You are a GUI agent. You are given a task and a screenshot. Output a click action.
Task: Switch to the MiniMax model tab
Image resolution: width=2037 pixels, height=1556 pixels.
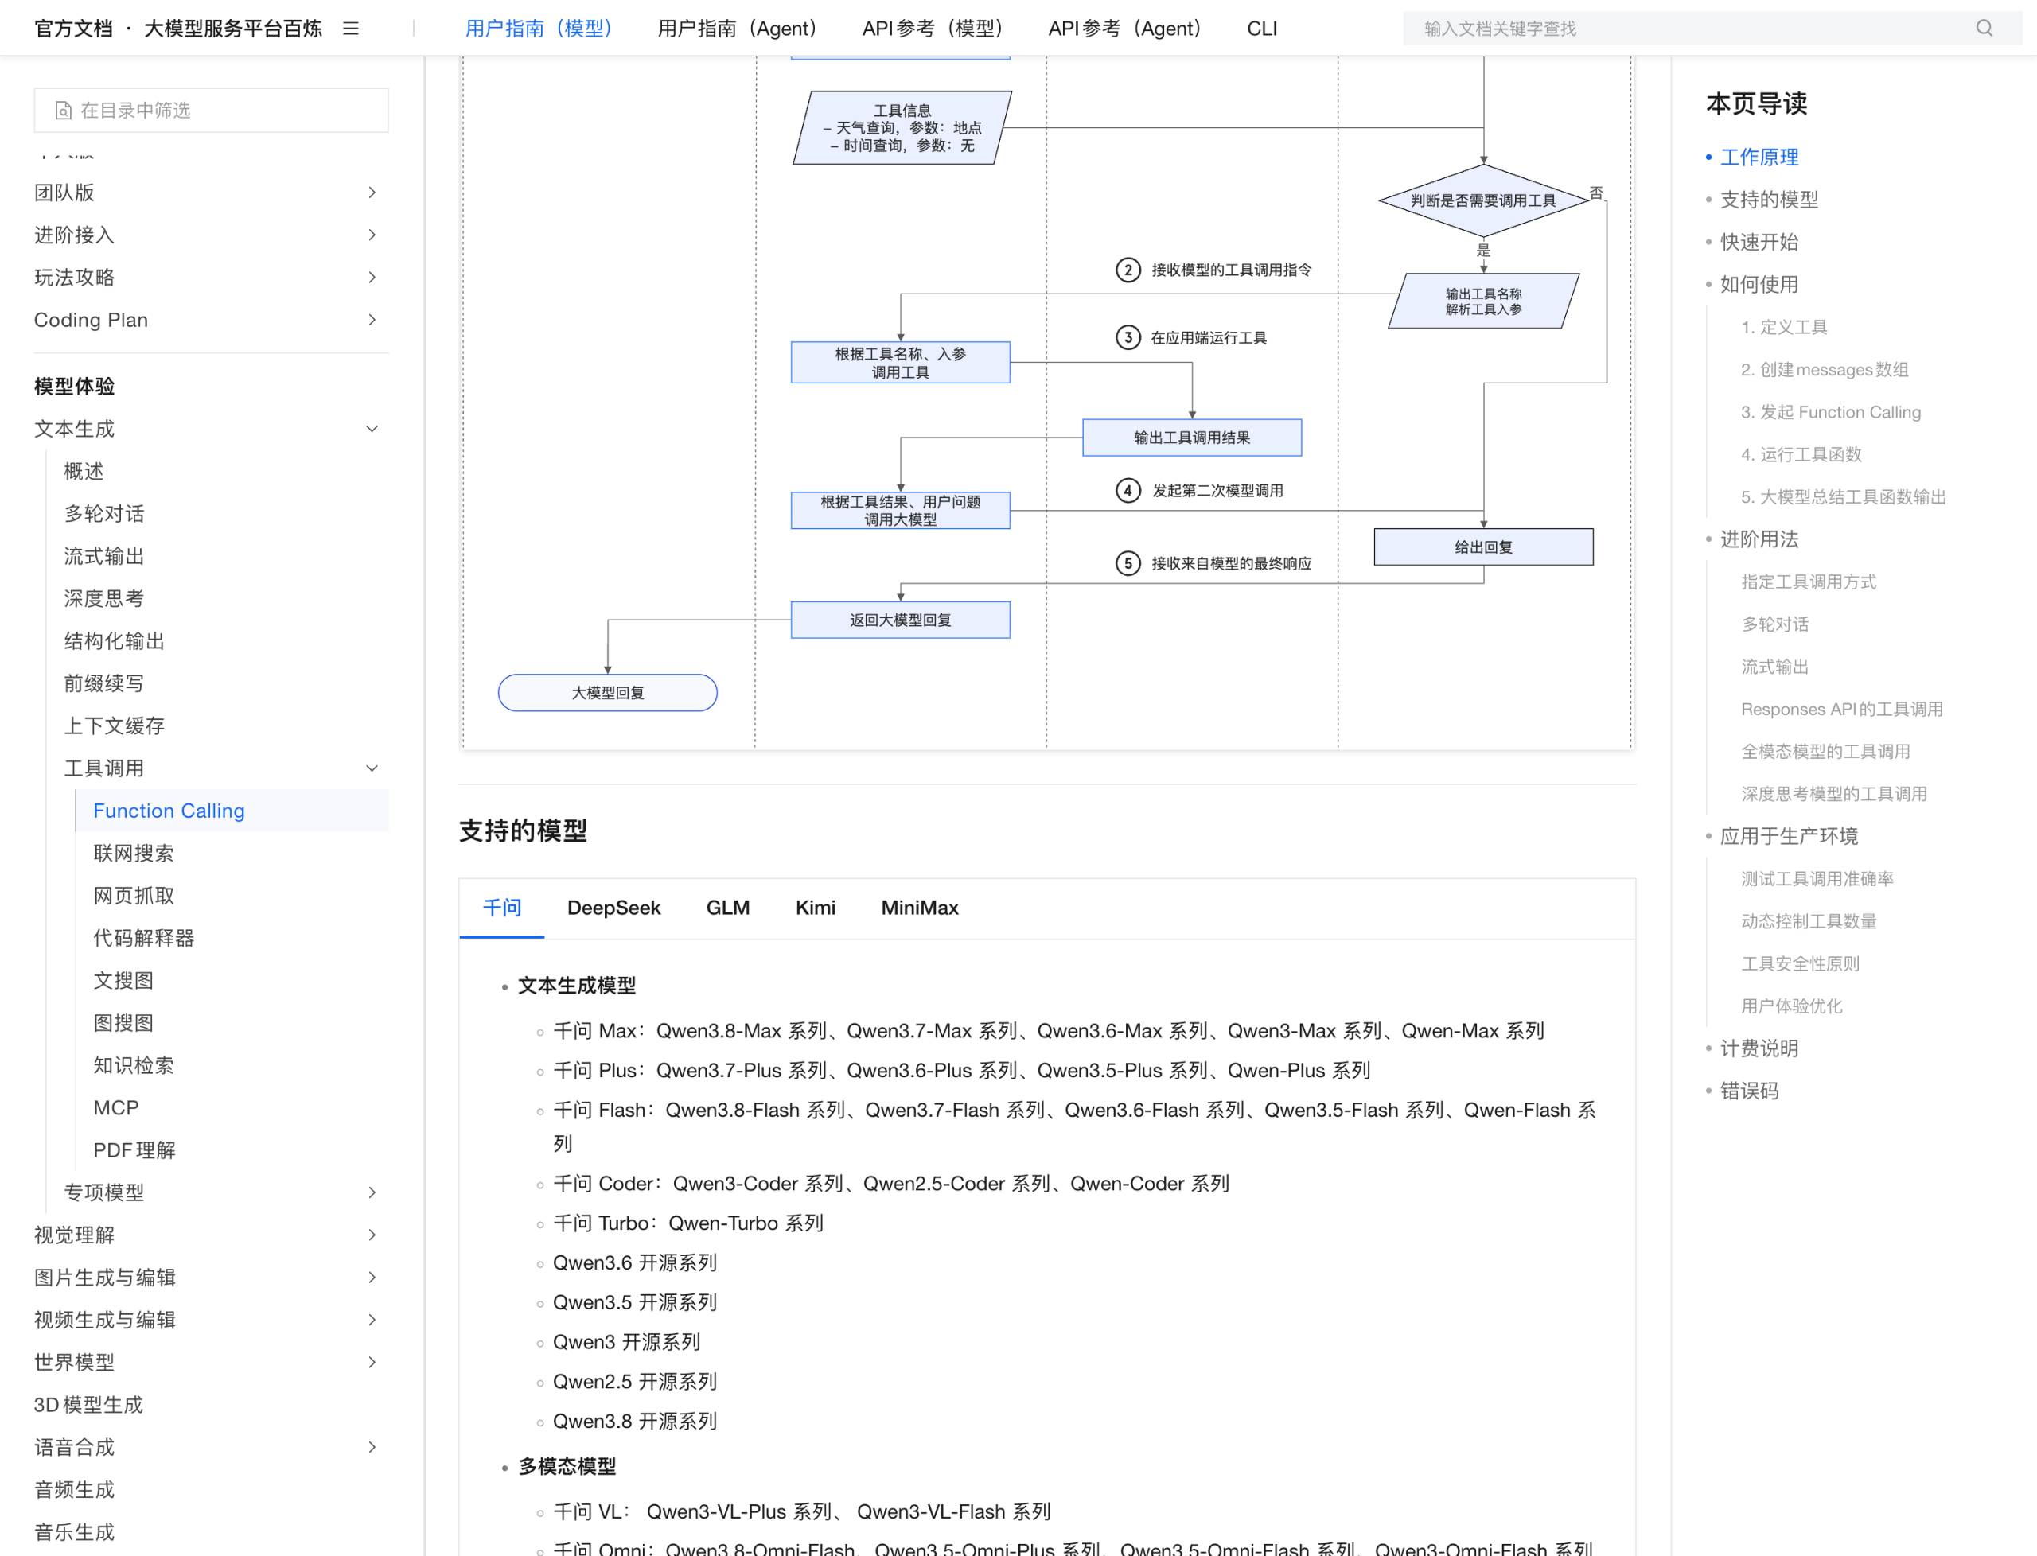tap(920, 908)
